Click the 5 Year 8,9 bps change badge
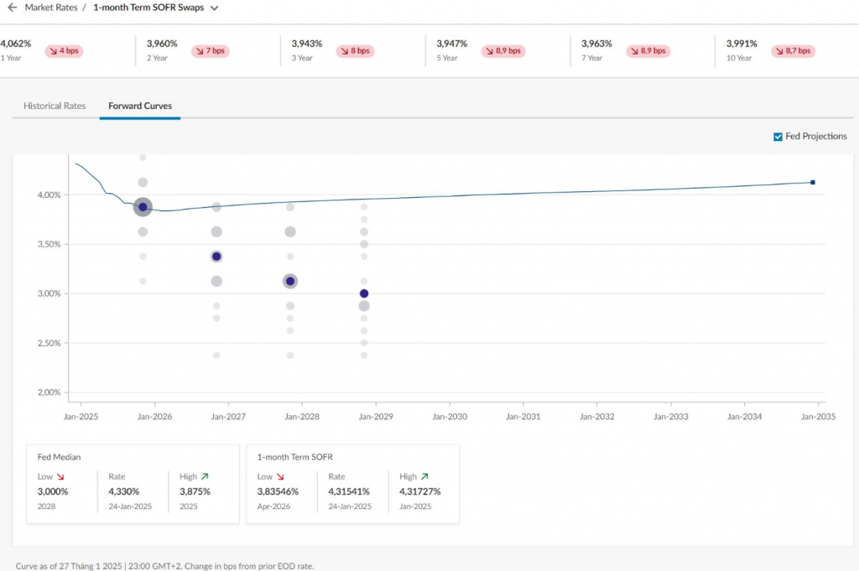 click(503, 51)
